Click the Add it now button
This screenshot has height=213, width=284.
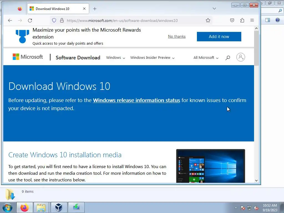219,37
